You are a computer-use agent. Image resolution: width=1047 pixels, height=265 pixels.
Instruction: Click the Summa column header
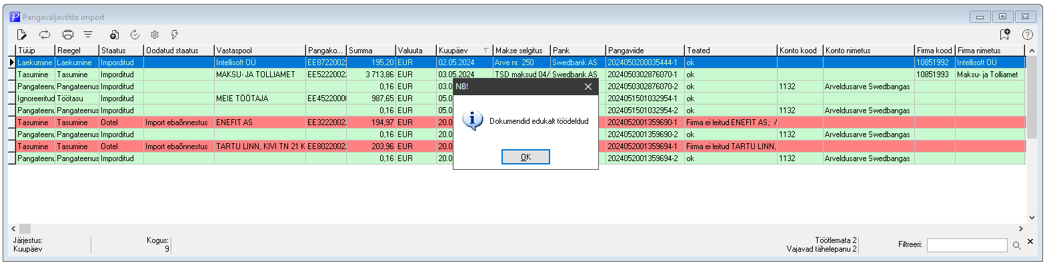pos(371,51)
